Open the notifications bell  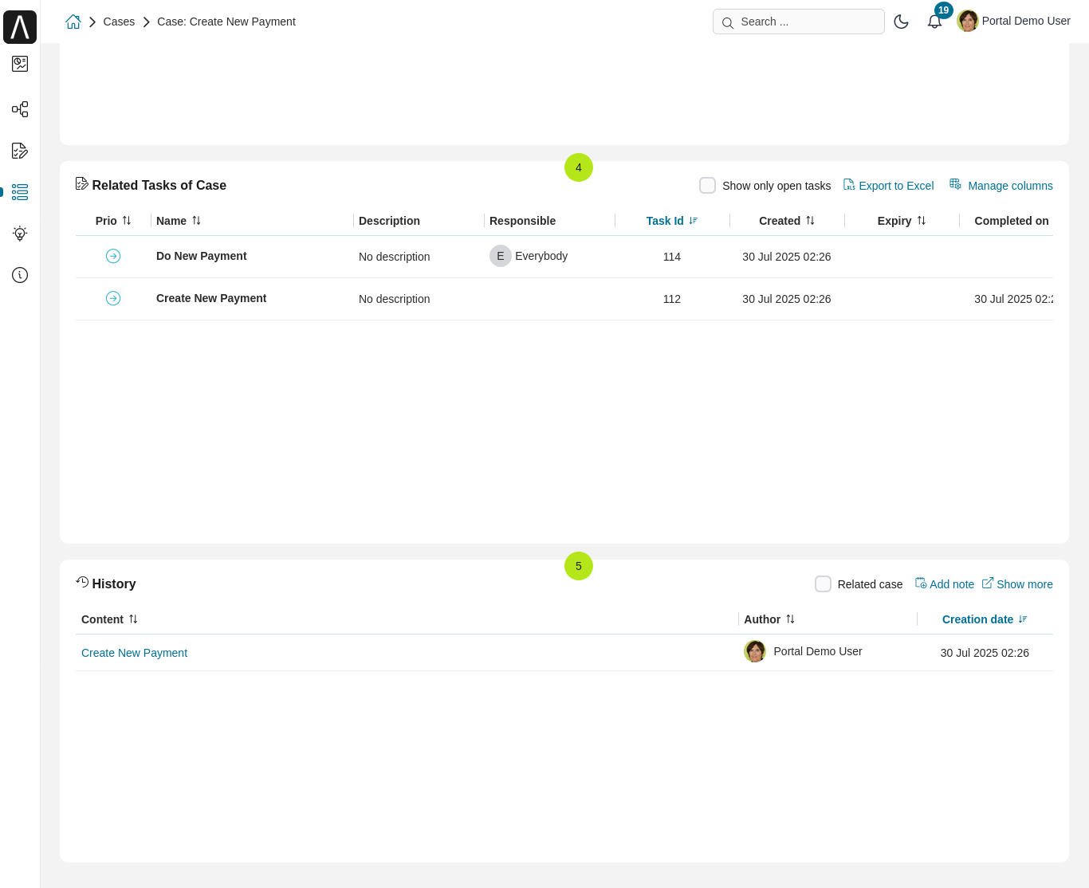[934, 22]
